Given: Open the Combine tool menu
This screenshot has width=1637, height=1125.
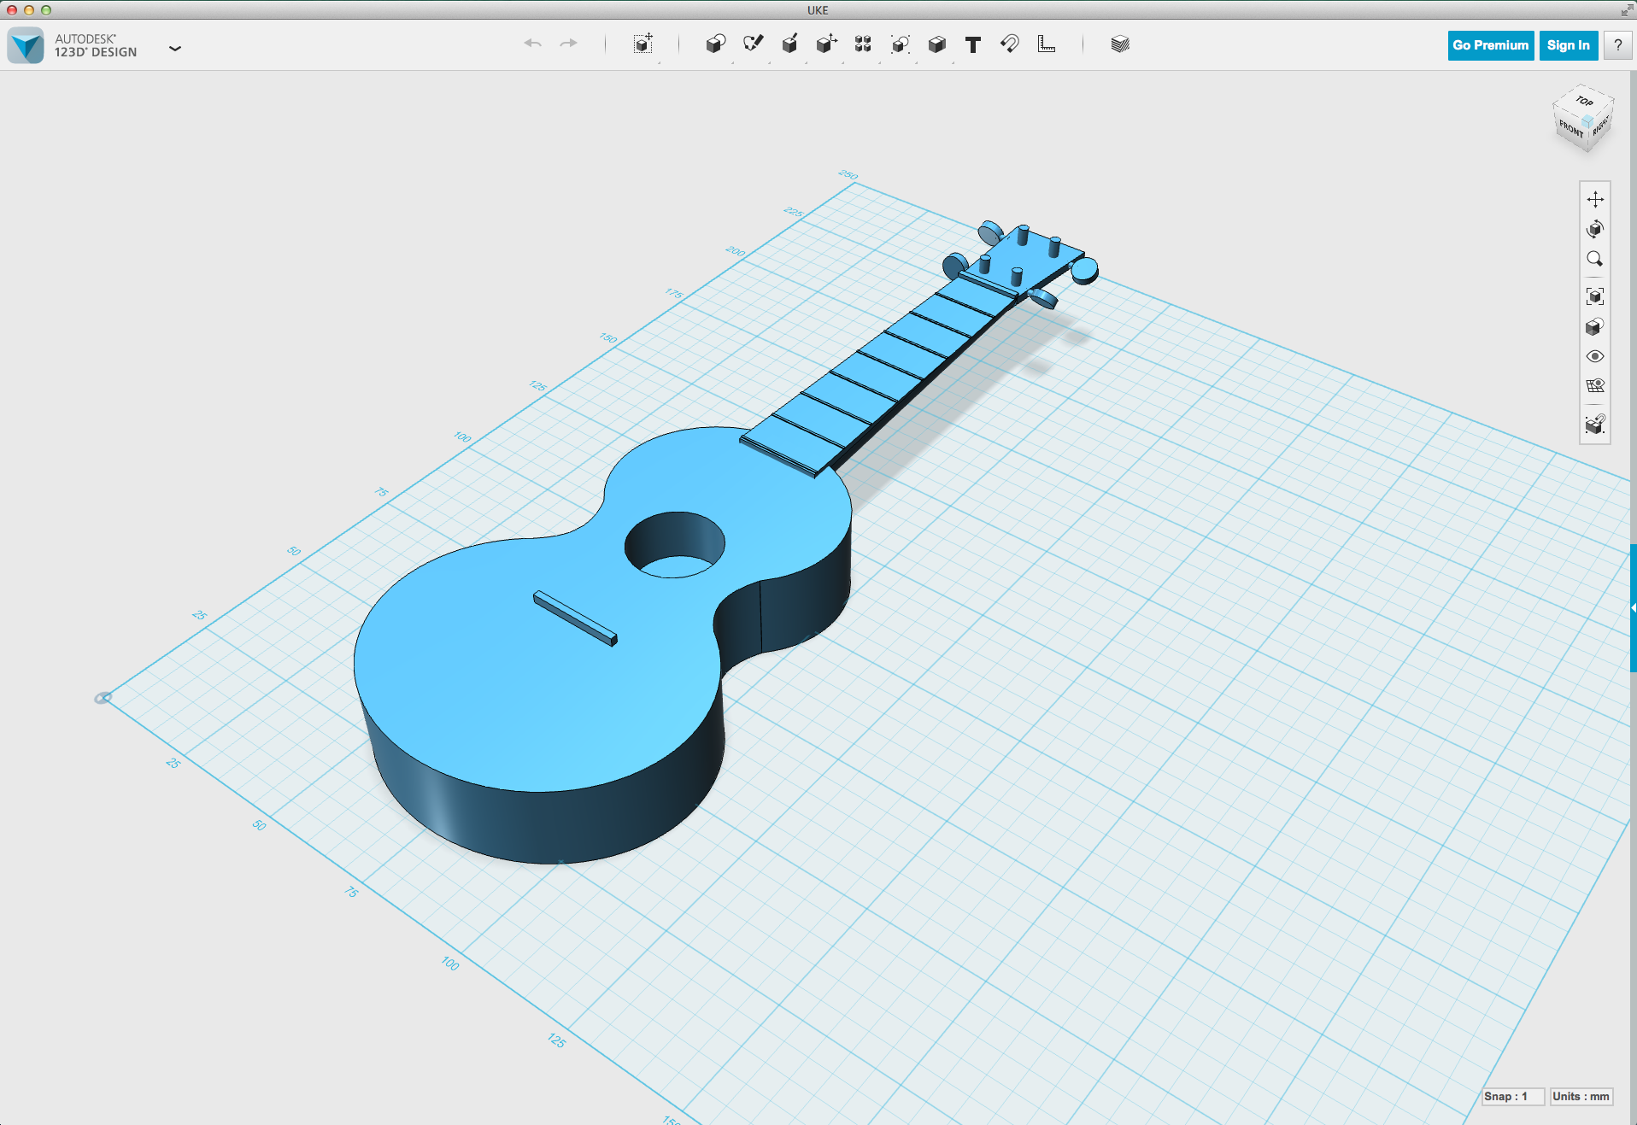Looking at the screenshot, I should point(936,44).
